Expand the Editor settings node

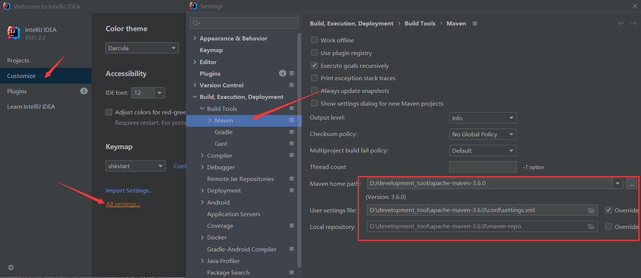[195, 62]
